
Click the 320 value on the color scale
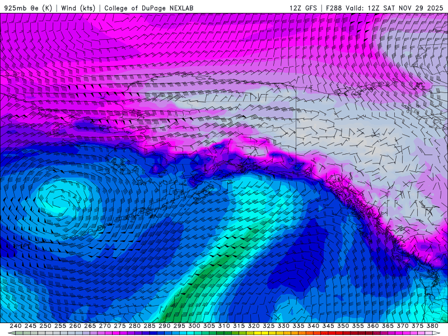coord(254,326)
